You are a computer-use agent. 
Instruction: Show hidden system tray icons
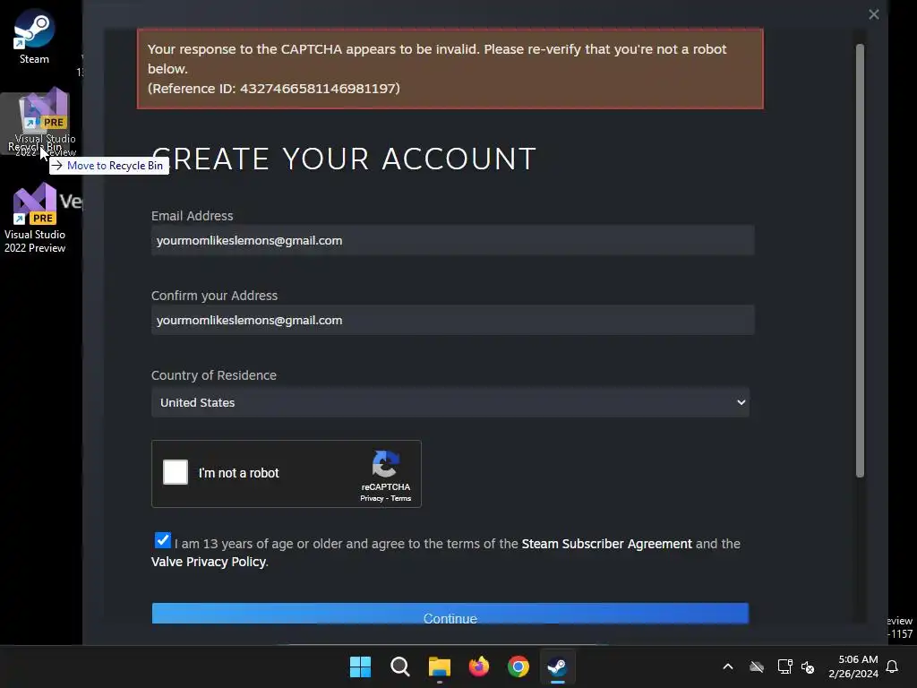coord(728,666)
